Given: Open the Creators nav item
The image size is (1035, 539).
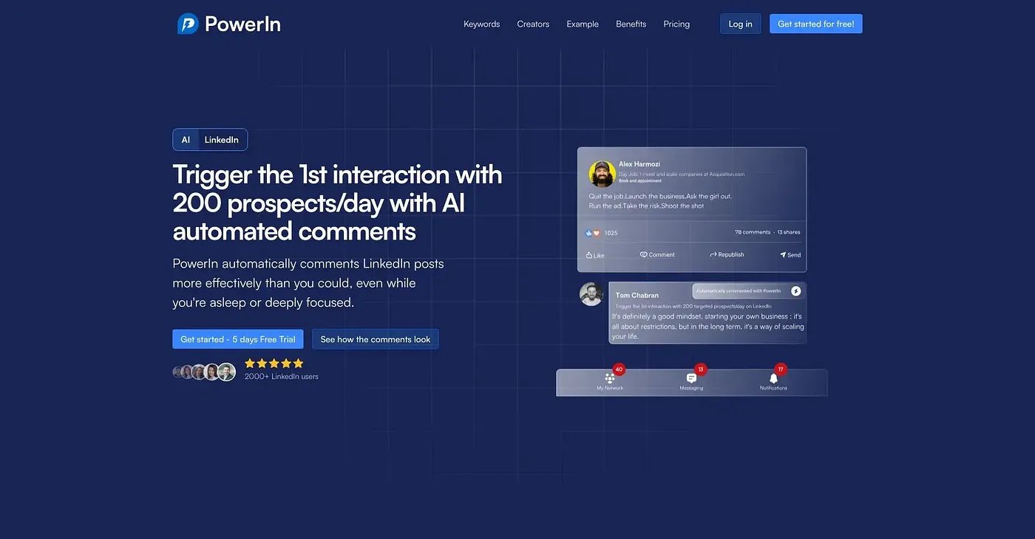Looking at the screenshot, I should pyautogui.click(x=533, y=24).
